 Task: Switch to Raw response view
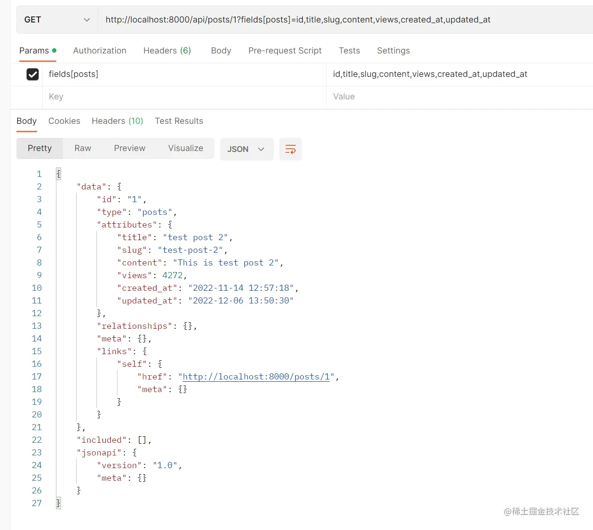pyautogui.click(x=83, y=148)
